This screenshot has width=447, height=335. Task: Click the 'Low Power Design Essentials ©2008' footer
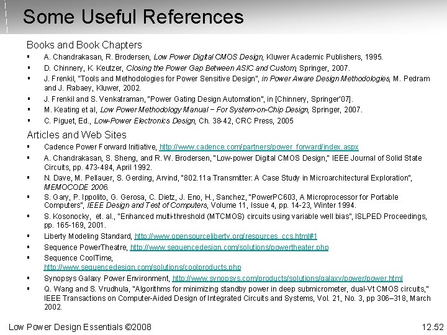click(80, 327)
